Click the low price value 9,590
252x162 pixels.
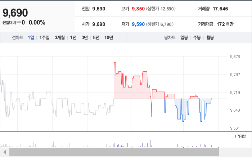[x=138, y=24]
